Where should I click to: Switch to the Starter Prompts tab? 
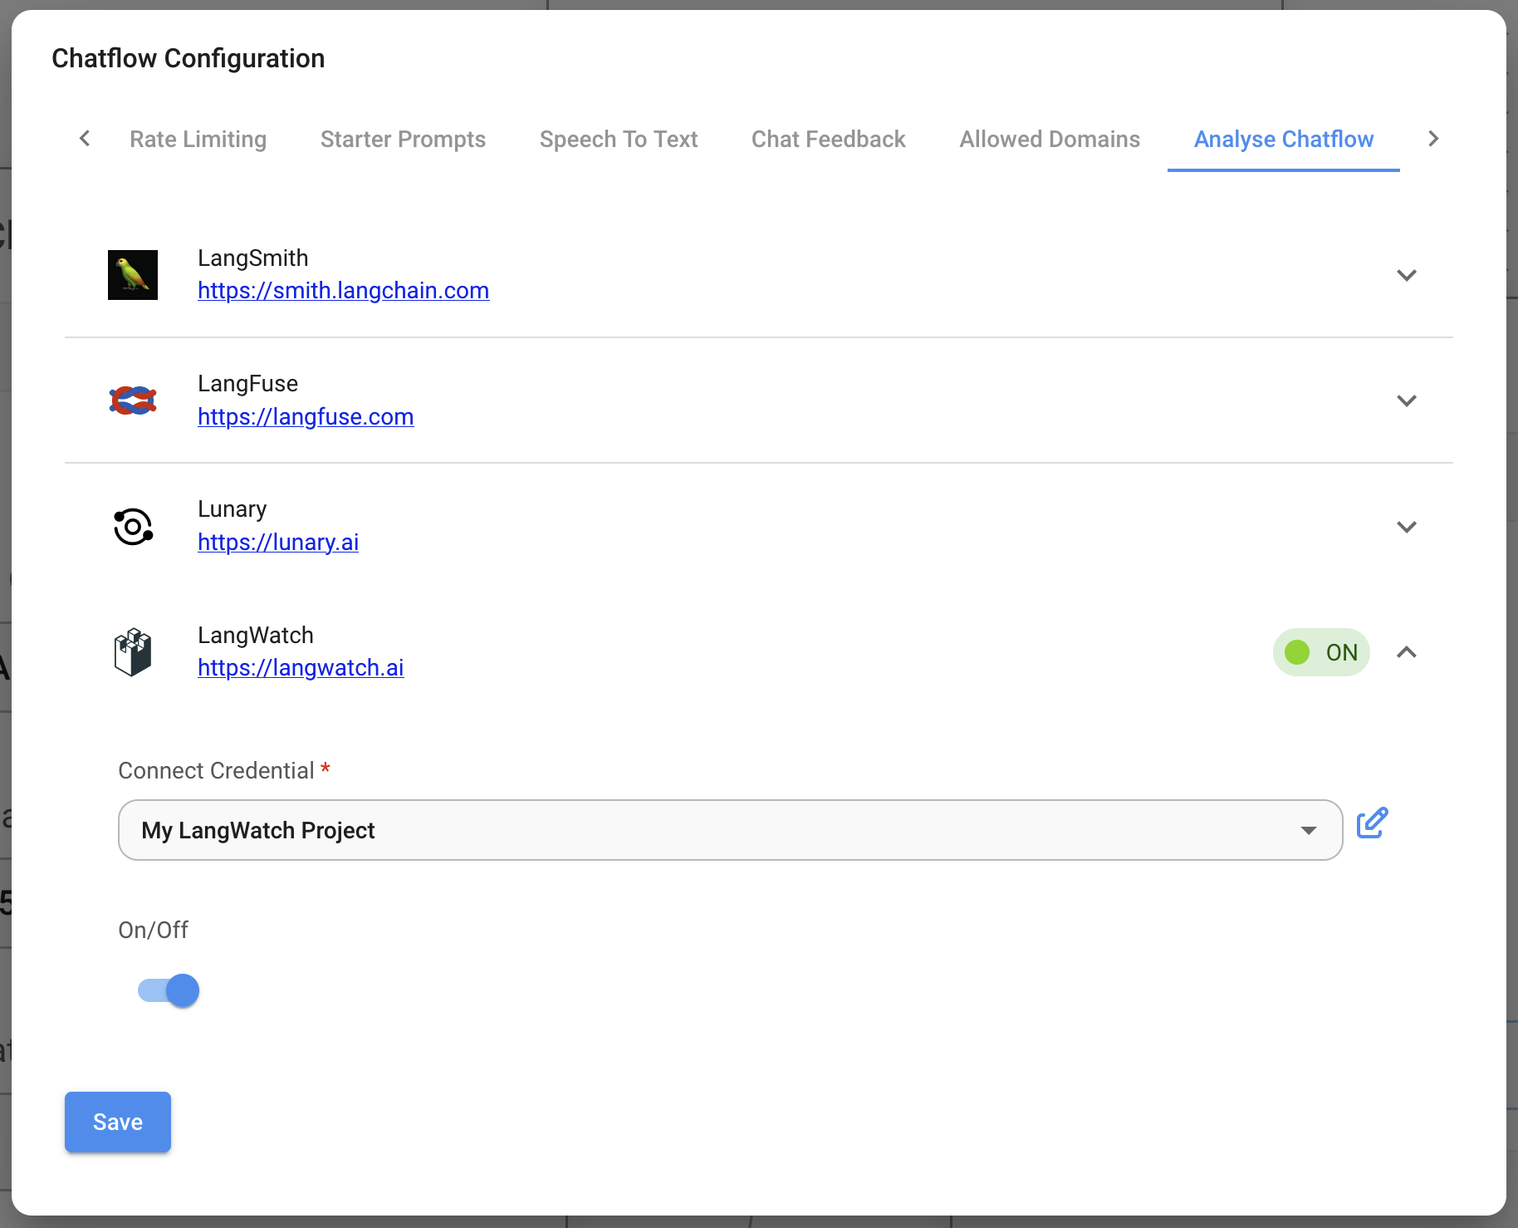pos(403,139)
